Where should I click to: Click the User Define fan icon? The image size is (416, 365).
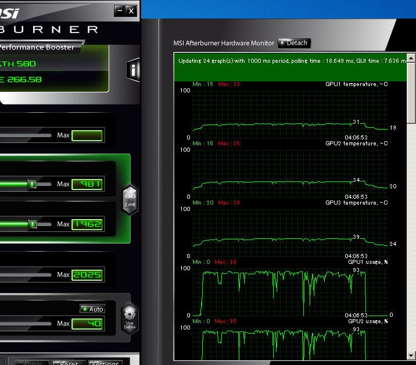(x=130, y=317)
